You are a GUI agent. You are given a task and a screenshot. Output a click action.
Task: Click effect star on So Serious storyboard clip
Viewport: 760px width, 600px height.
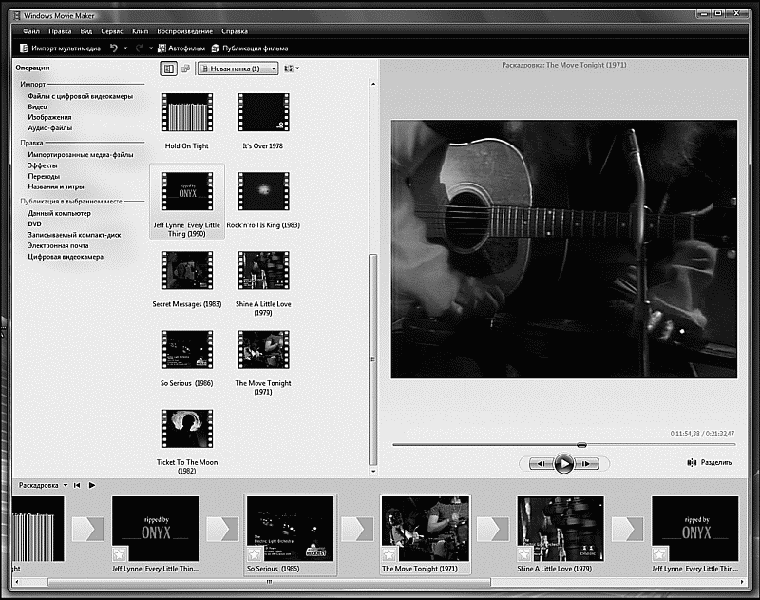point(255,553)
